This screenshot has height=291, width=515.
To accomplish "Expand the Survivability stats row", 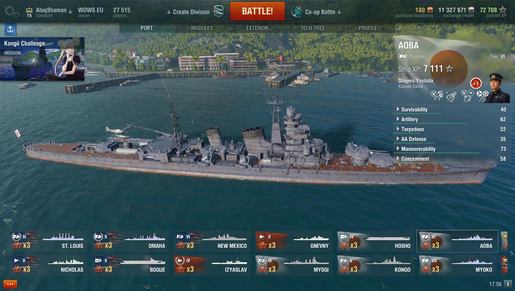I will [451, 110].
